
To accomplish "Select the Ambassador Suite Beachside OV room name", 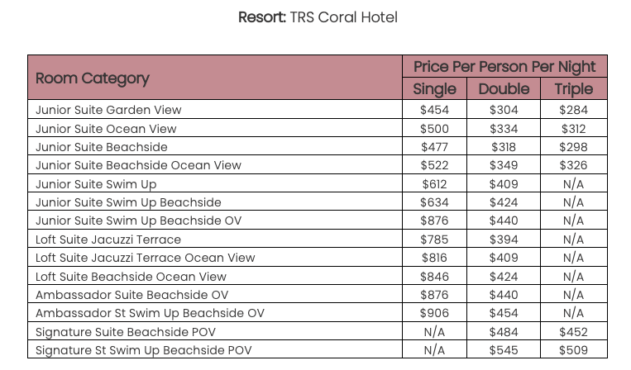I will [132, 295].
